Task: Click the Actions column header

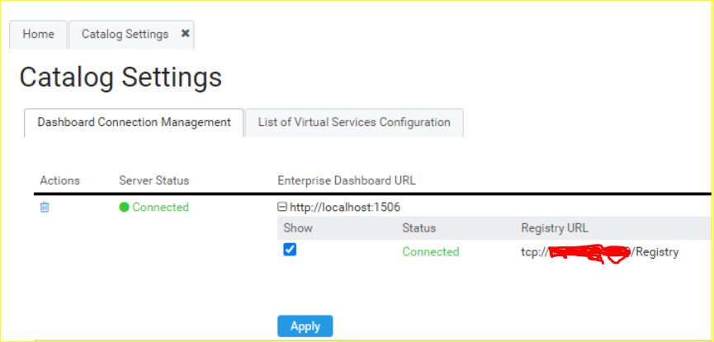Action: click(59, 180)
